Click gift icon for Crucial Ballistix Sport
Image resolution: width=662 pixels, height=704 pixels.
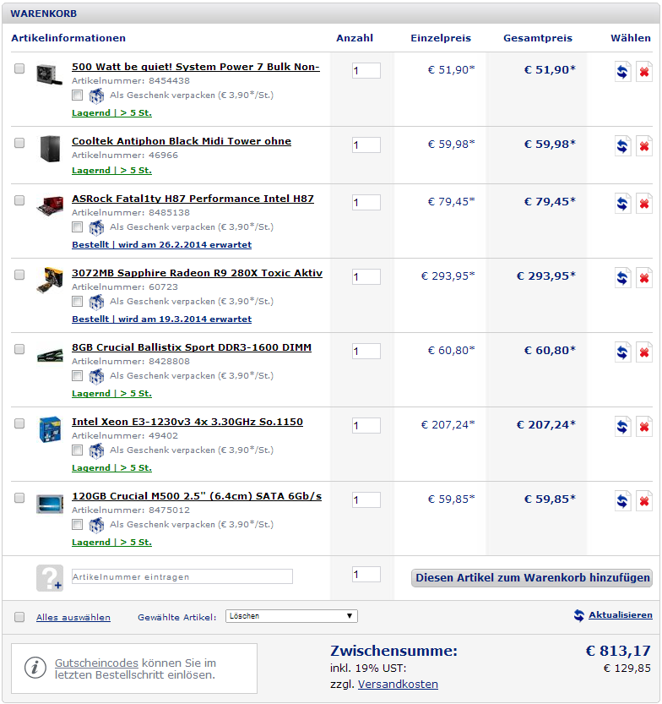96,376
